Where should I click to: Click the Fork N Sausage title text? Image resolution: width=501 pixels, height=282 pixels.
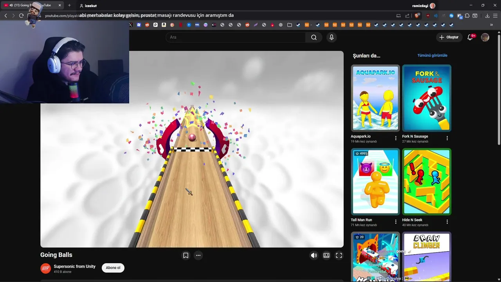[415, 136]
